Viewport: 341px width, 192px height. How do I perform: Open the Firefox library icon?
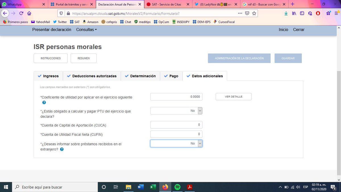[294, 13]
